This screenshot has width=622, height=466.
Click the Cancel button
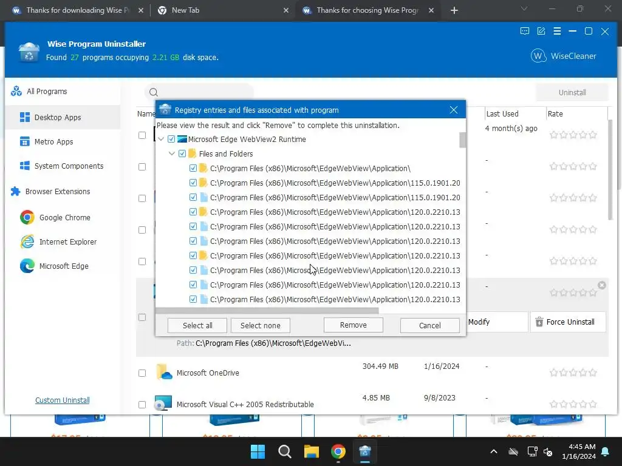pyautogui.click(x=429, y=325)
